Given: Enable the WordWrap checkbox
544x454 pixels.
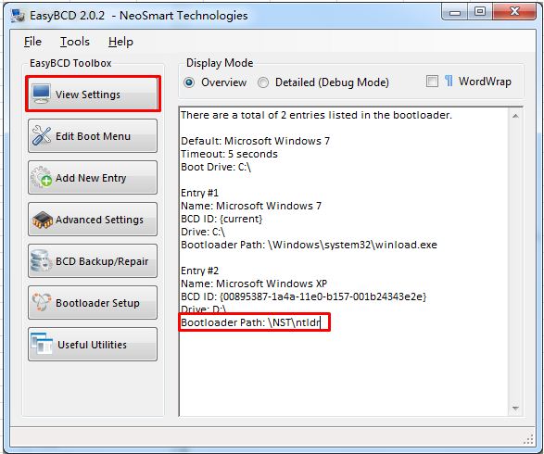Looking at the screenshot, I should point(432,82).
